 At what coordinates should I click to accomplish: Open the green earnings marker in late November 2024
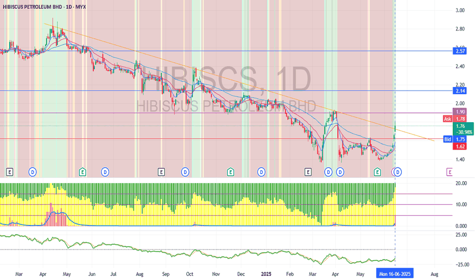(x=230, y=172)
